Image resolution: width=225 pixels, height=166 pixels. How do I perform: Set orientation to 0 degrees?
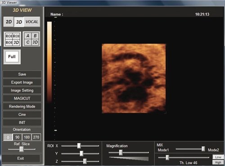coord(8,137)
